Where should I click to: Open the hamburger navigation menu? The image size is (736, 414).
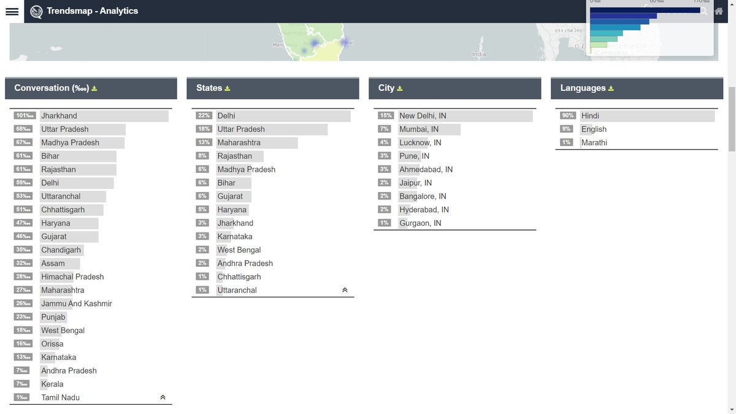[x=12, y=11]
